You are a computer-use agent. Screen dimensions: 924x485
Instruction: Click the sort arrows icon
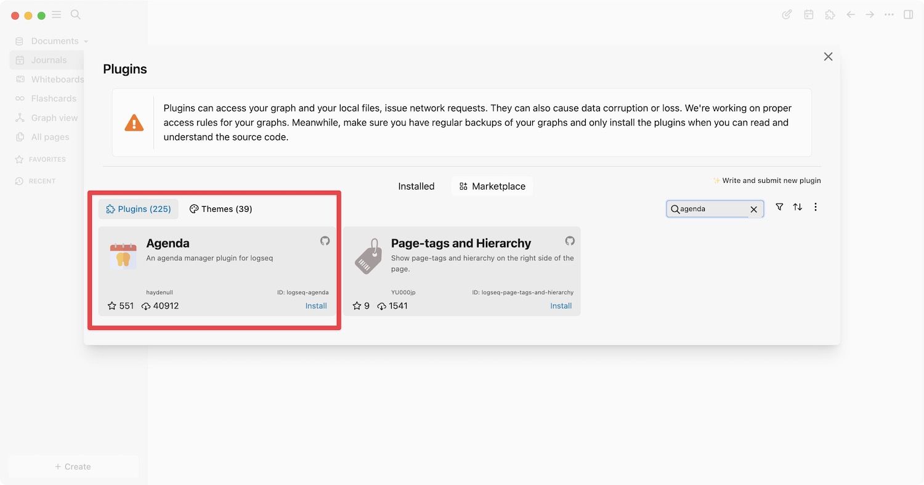click(x=798, y=207)
